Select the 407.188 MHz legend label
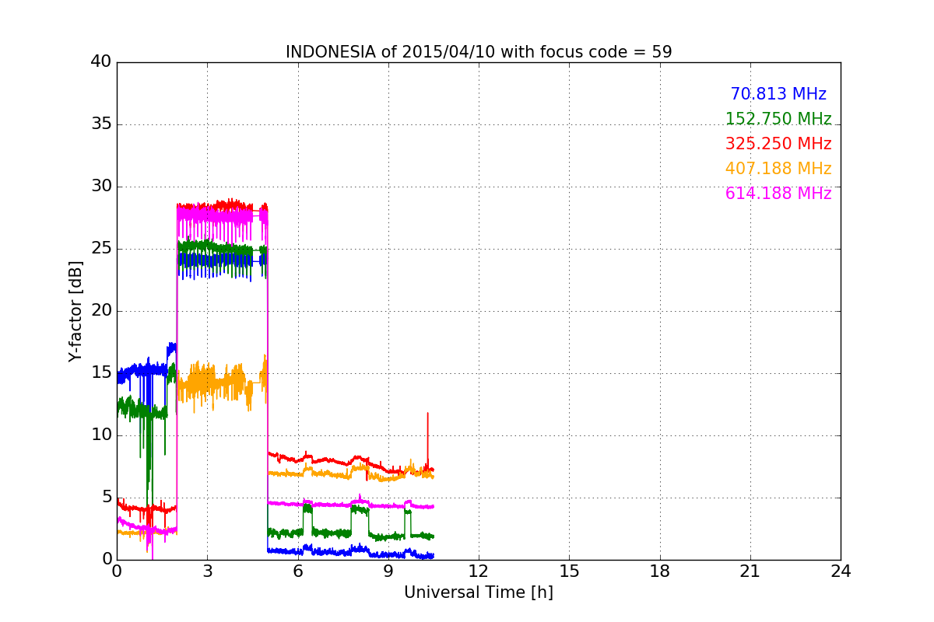 [778, 169]
